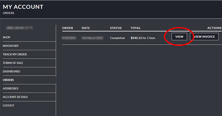Click the ORDER column header
Screen dimensions: 222x116
(x=68, y=28)
